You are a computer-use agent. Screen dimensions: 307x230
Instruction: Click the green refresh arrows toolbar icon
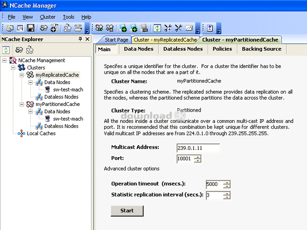(x=157, y=28)
